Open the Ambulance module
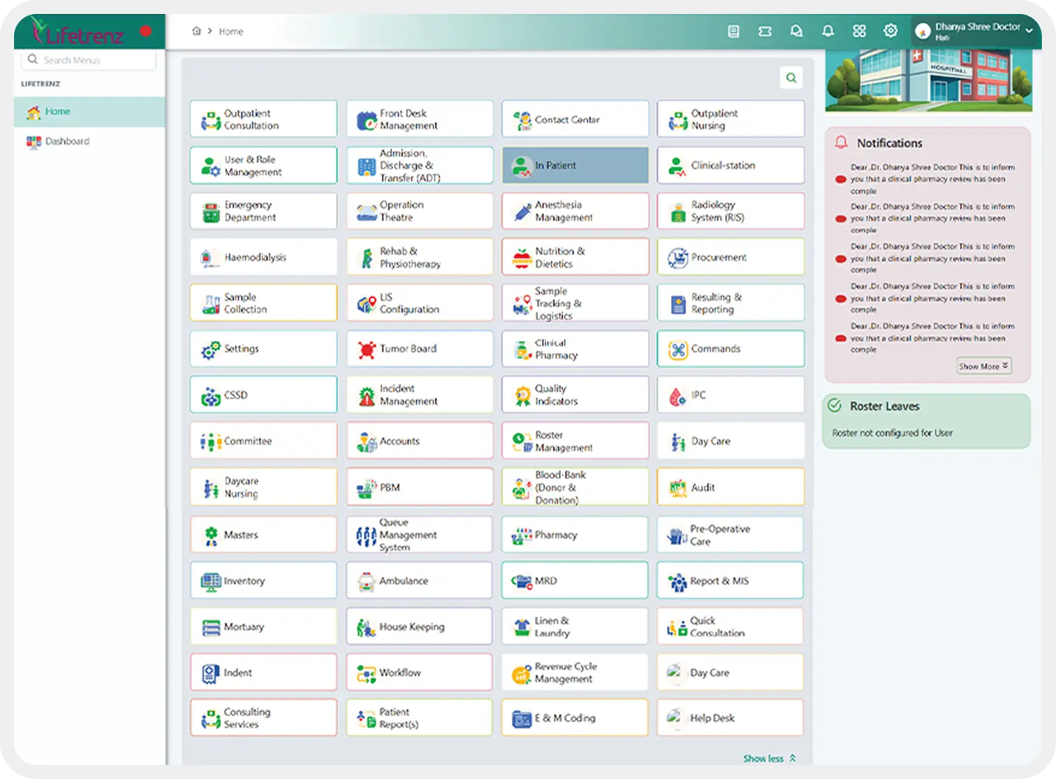Image resolution: width=1056 pixels, height=779 pixels. (419, 580)
